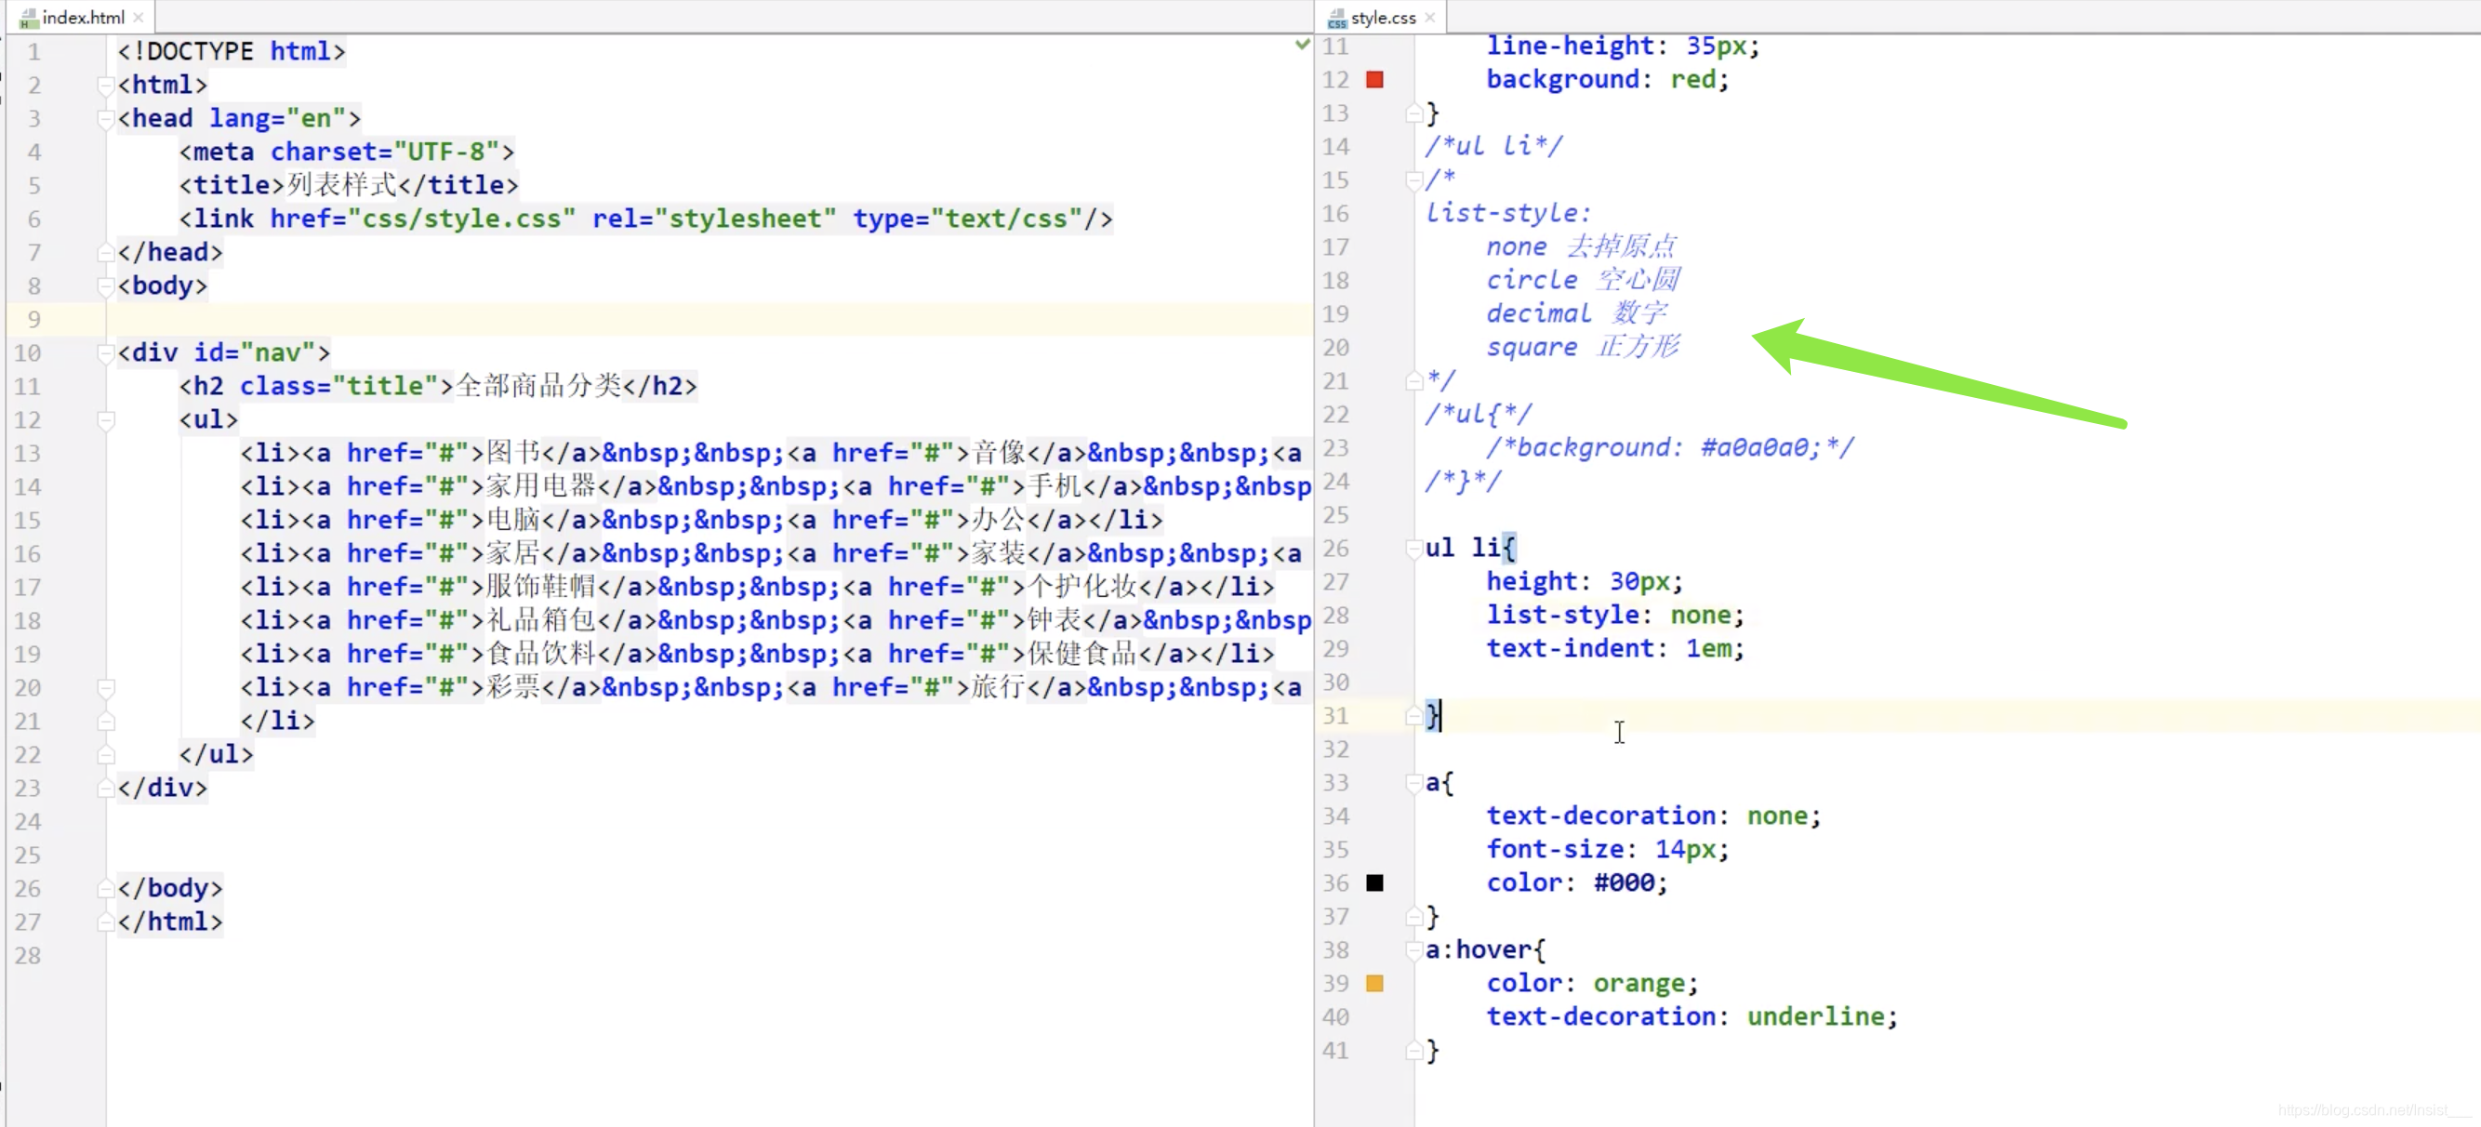
Task: Click the h2 title 全部商品分类 line
Action: tap(438, 387)
